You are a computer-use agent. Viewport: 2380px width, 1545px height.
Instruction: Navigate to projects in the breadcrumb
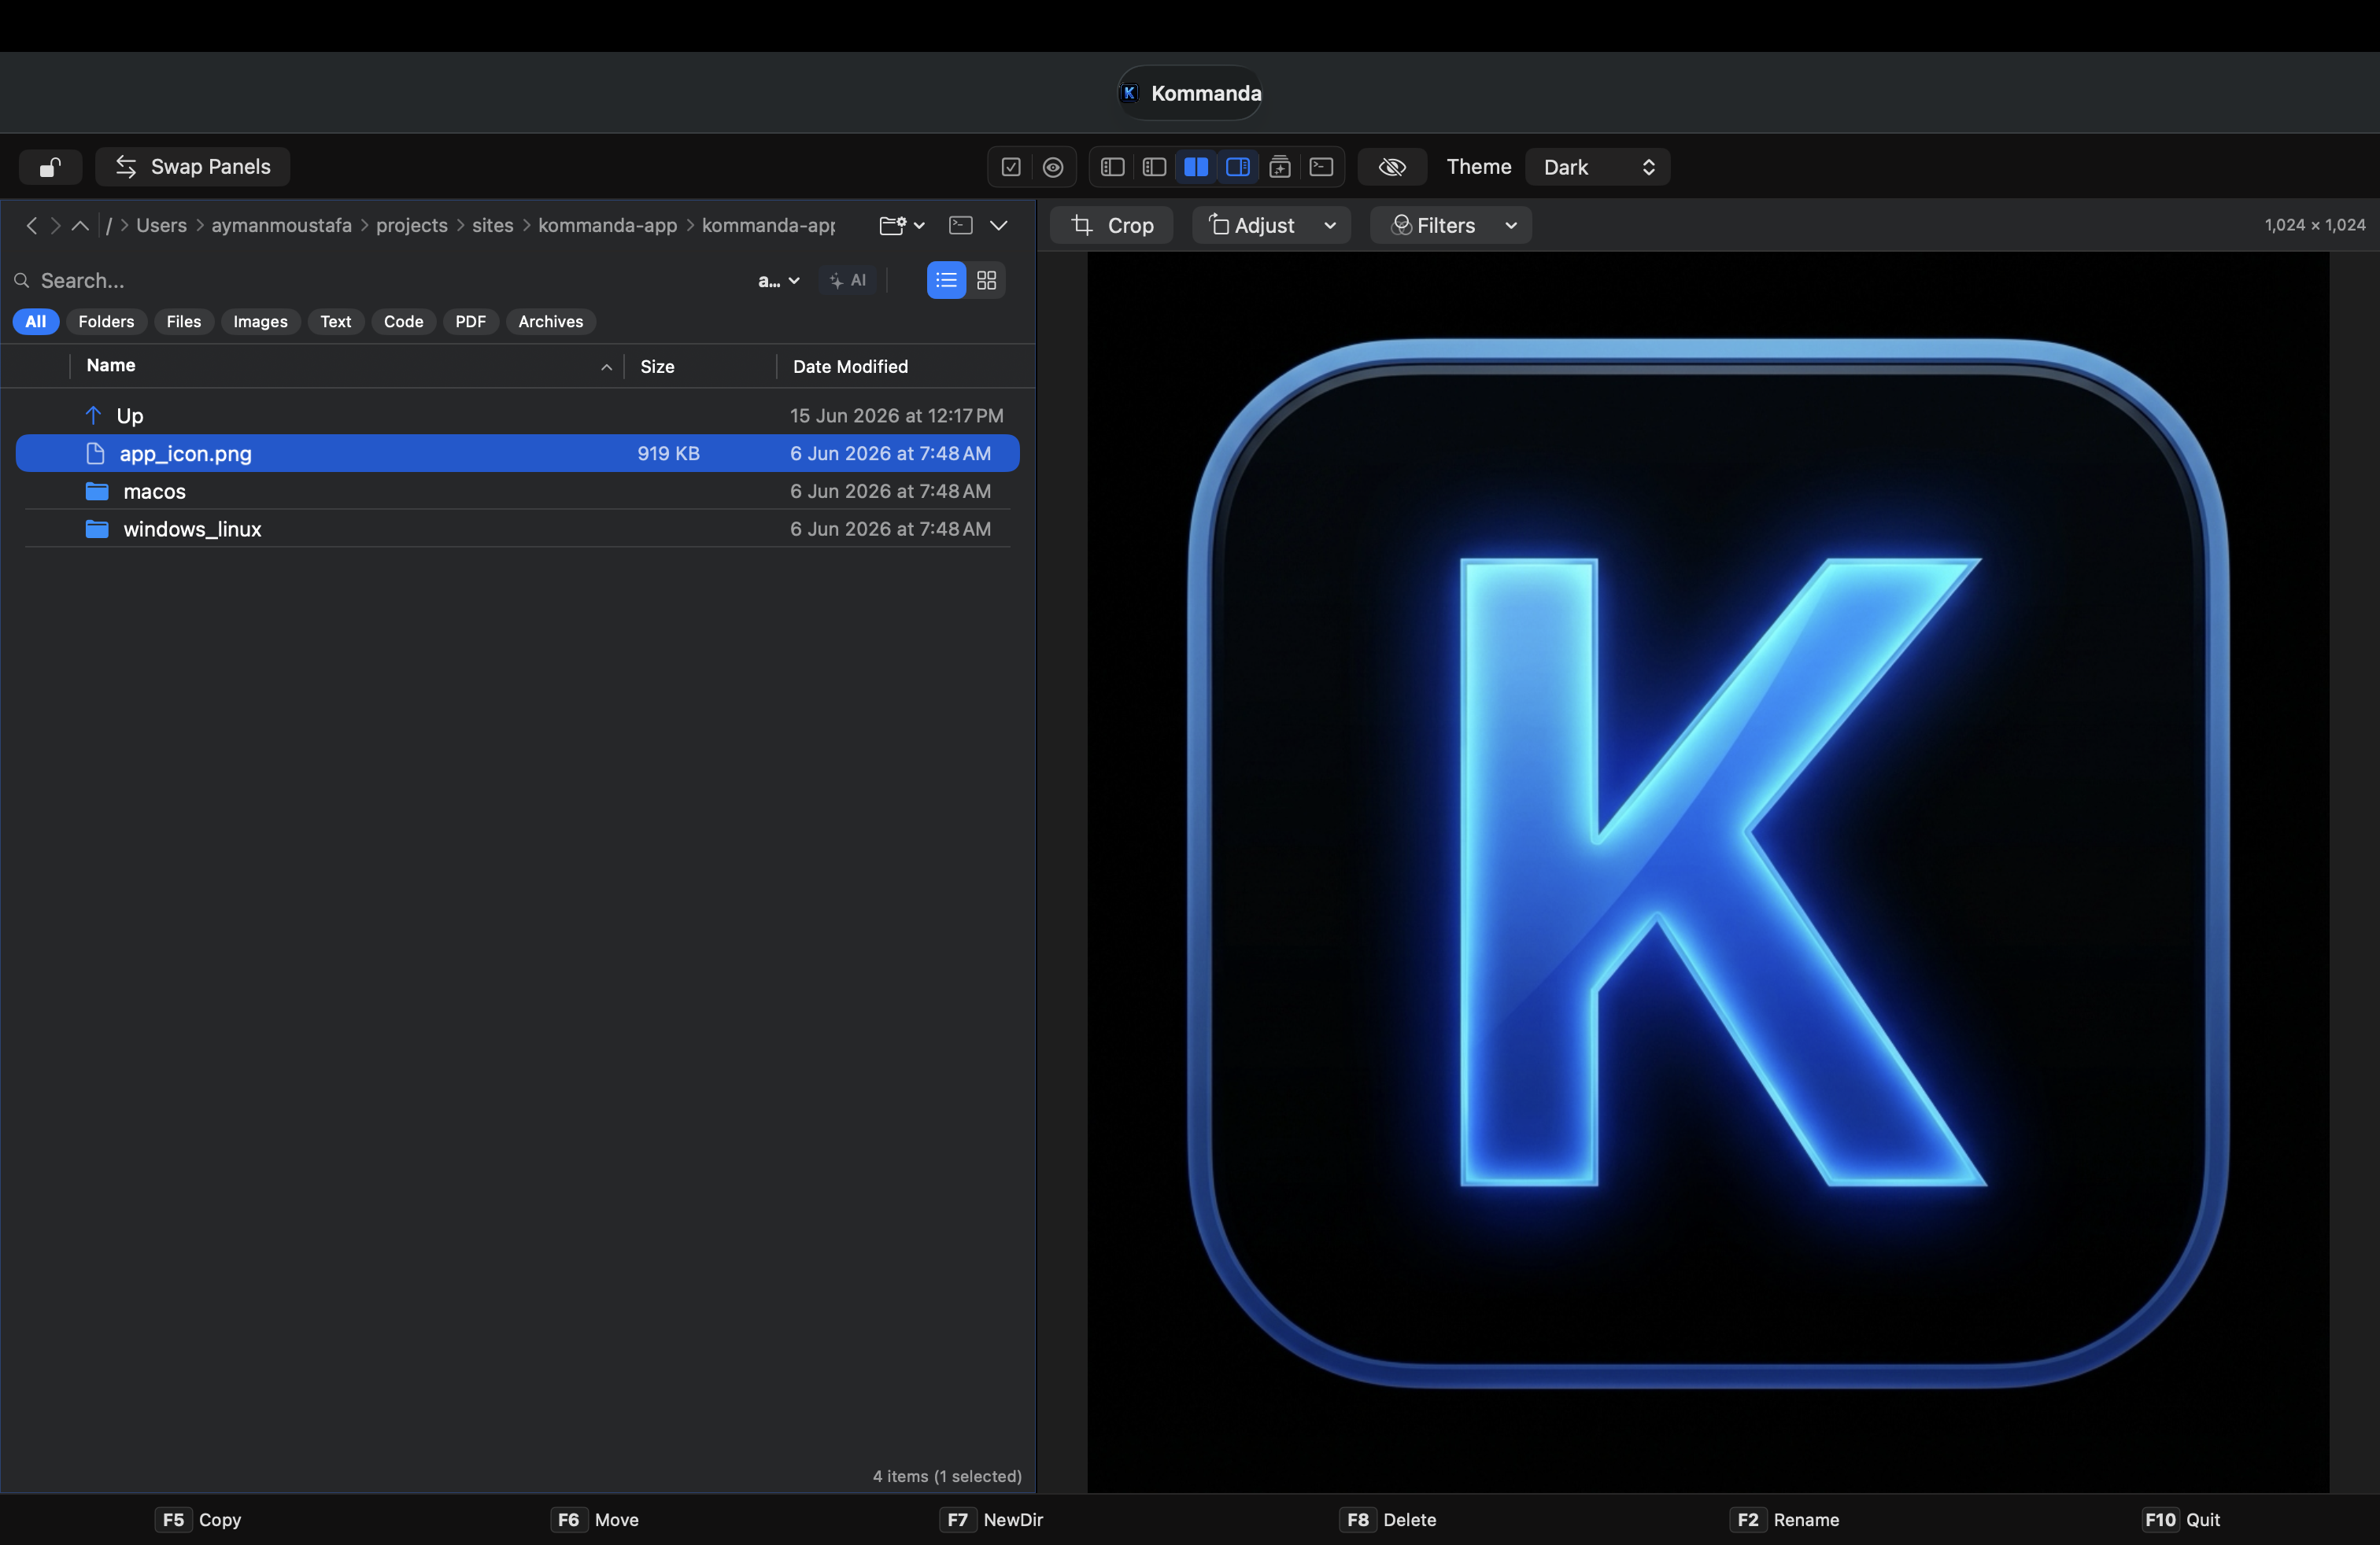[412, 226]
